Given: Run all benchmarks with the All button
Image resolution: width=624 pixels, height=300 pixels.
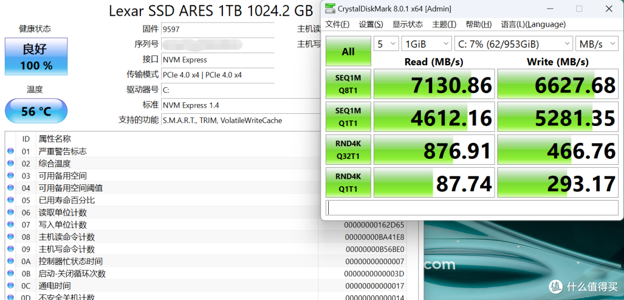Looking at the screenshot, I should 348,51.
